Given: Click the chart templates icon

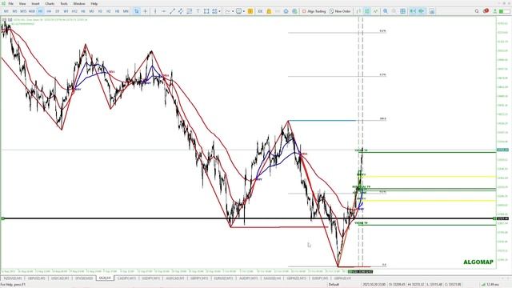Looking at the screenshot, I should point(238,11).
